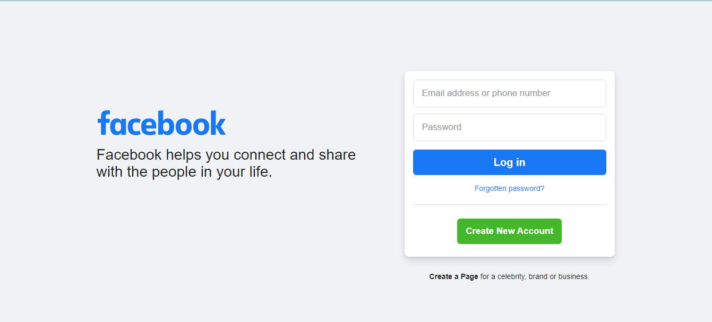This screenshot has width=712, height=322.
Task: Focus the Password input field
Action: (510, 127)
